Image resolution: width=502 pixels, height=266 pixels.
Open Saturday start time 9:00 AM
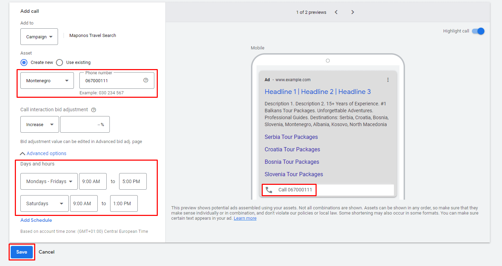[x=84, y=203]
